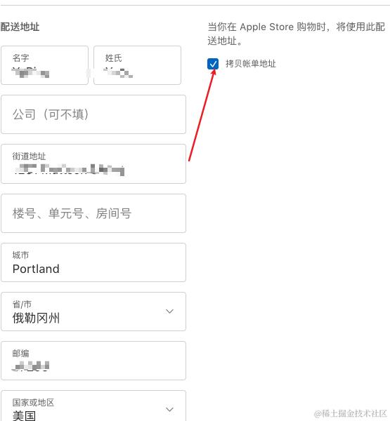Click the Portland city text
This screenshot has height=421, width=390.
tap(36, 269)
